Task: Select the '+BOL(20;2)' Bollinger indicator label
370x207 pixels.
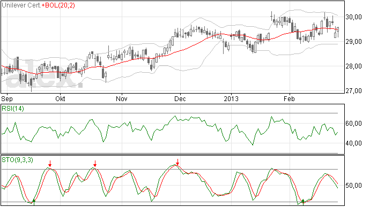Action: [58, 5]
